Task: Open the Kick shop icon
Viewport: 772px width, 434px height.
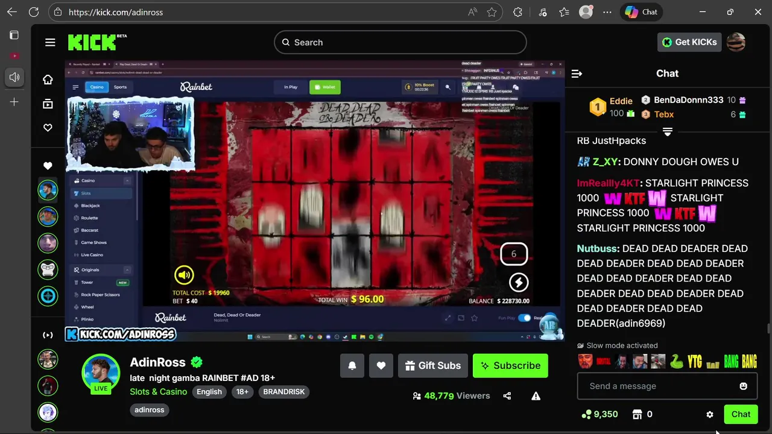Action: point(637,414)
